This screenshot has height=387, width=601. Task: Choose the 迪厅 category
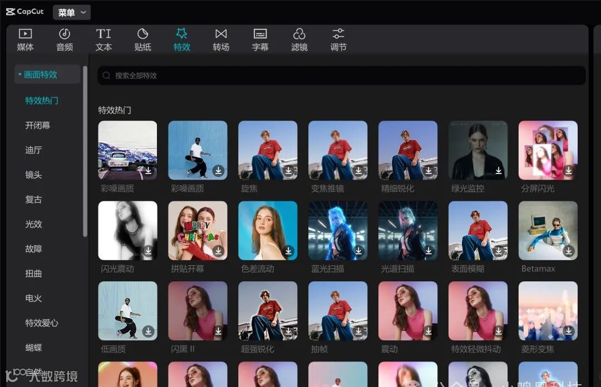33,150
